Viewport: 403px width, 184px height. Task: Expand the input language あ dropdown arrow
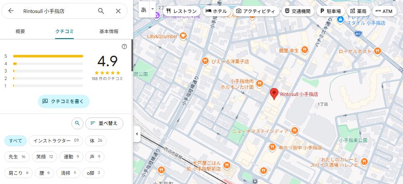pos(153,9)
